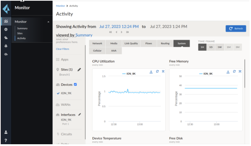Open the Summary view selector
251x146 pixels.
pyautogui.click(x=84, y=35)
